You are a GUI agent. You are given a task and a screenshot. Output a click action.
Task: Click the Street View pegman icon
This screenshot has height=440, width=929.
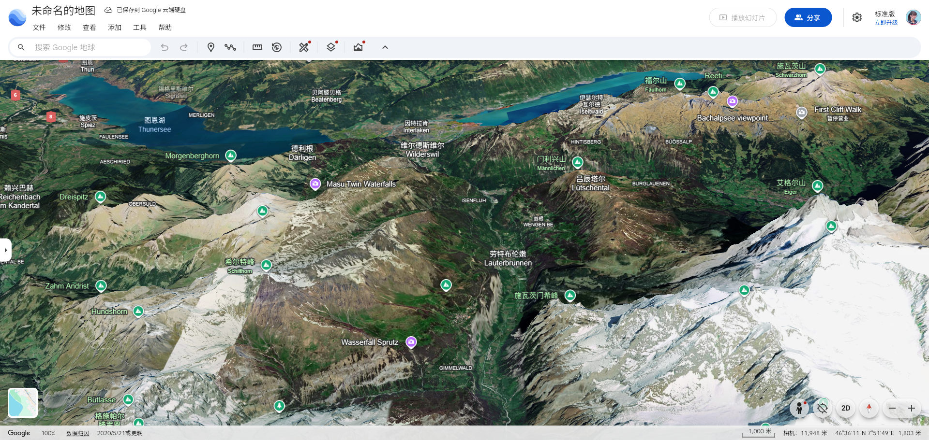tap(799, 409)
